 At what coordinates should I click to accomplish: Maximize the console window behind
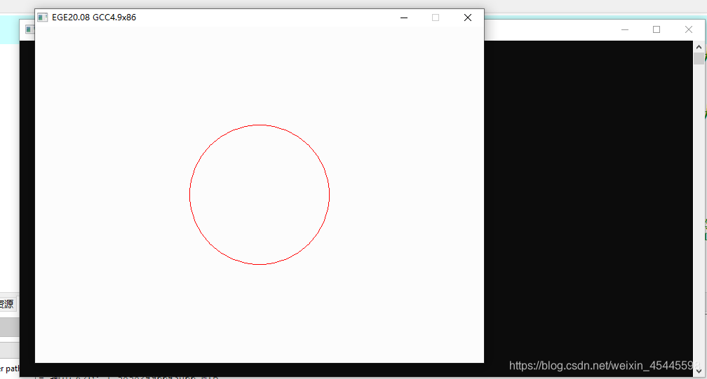(x=656, y=29)
